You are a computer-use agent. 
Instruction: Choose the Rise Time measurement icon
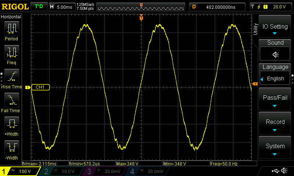(x=12, y=77)
